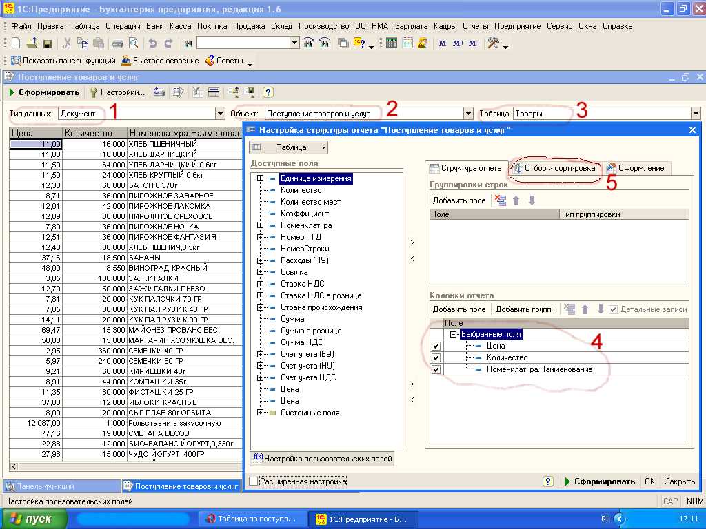Move the selected available field into the row groupings with the upper right arrow
Image resolution: width=706 pixels, height=529 pixels.
(x=412, y=243)
